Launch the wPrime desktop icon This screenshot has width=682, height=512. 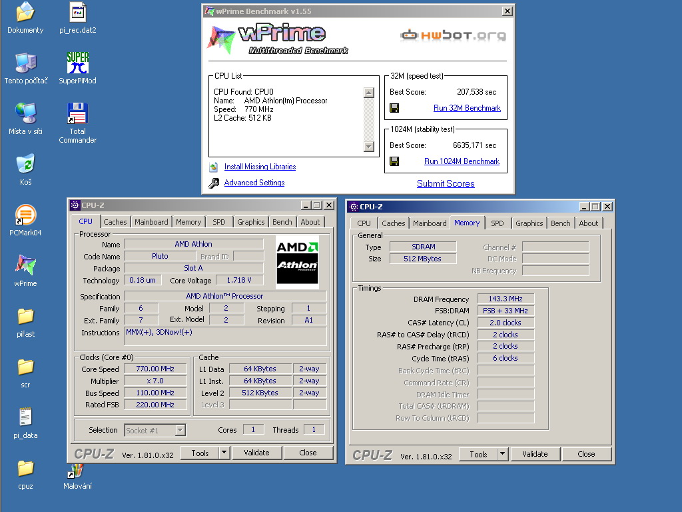pyautogui.click(x=26, y=265)
